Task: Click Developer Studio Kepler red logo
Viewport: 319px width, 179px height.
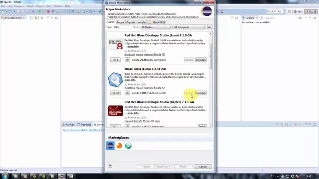Action: coord(115,111)
